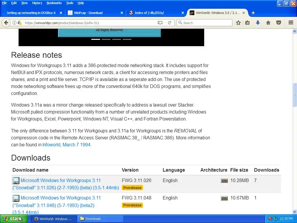This screenshot has width=297, height=223.
Task: Switch to Setting up networking in DOSBox-X tab
Action: tap(31, 13)
